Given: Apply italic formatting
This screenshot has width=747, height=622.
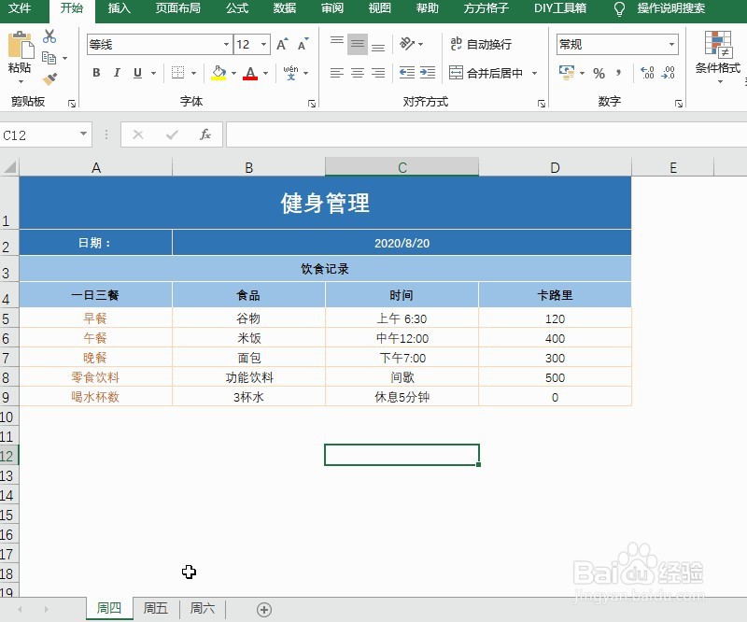Looking at the screenshot, I should coord(116,70).
